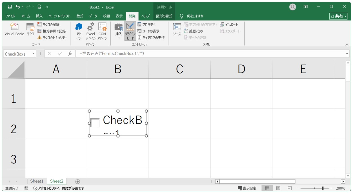Start マクロの記録 (Record Macro)
The width and height of the screenshot is (353, 193).
(48, 25)
